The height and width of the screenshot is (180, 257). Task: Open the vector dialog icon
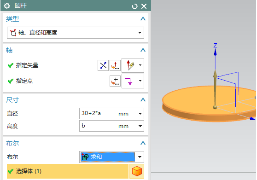(x=115, y=65)
